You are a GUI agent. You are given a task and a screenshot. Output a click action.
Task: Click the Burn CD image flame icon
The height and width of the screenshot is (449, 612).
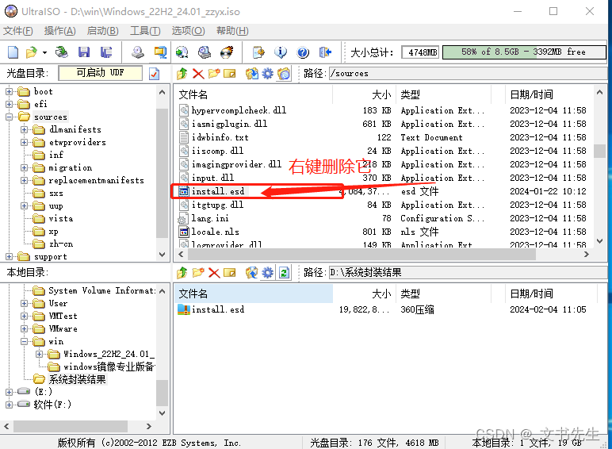227,52
